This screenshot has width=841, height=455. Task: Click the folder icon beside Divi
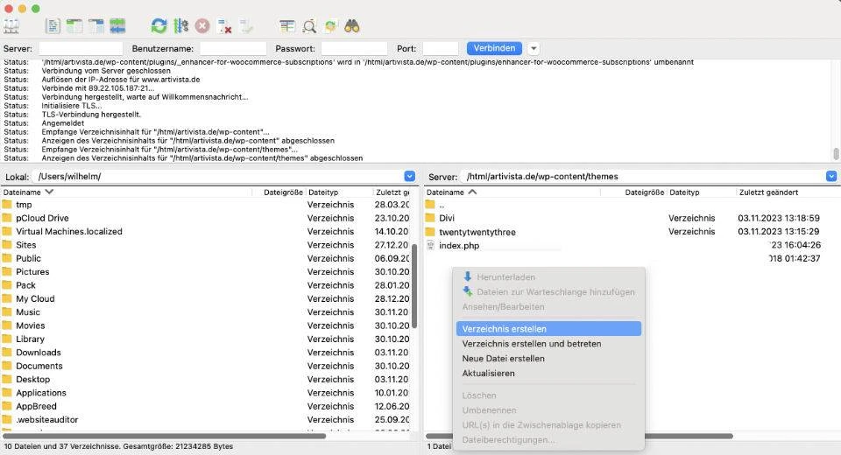[430, 218]
